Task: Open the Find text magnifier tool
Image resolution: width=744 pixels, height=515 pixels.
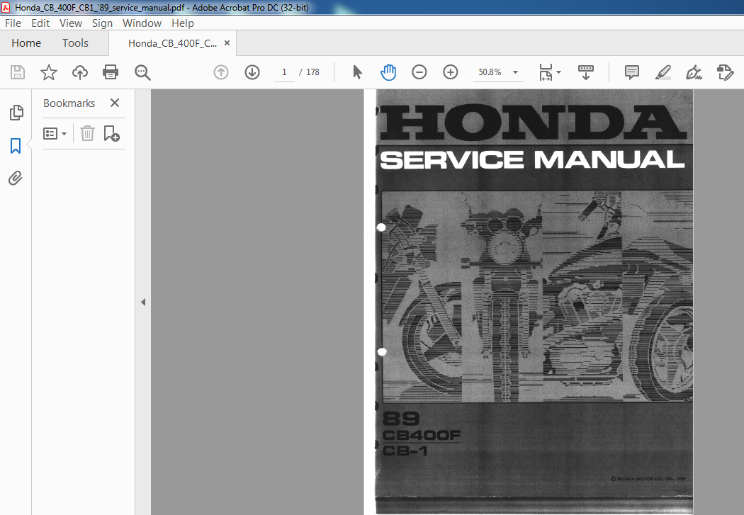Action: point(142,72)
